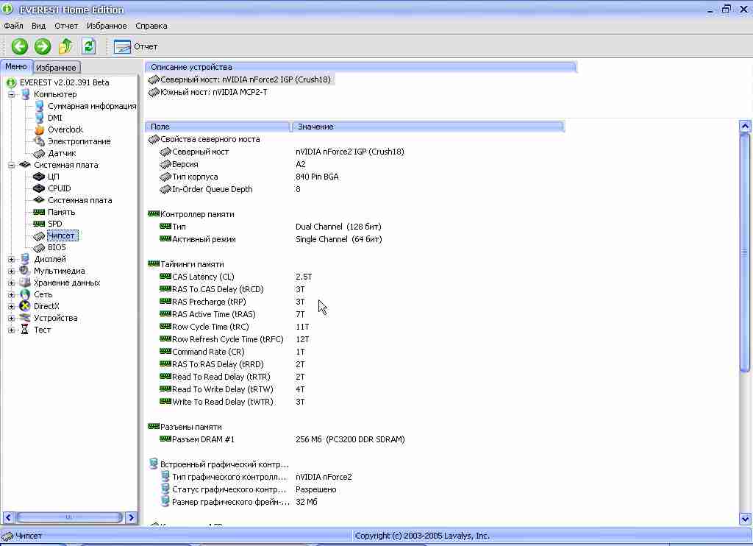Select Системная плата child tree item
Viewport: 753px width, 546px height.
(x=79, y=200)
